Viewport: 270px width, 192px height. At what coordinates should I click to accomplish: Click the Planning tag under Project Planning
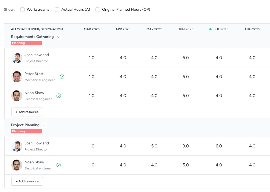26,131
